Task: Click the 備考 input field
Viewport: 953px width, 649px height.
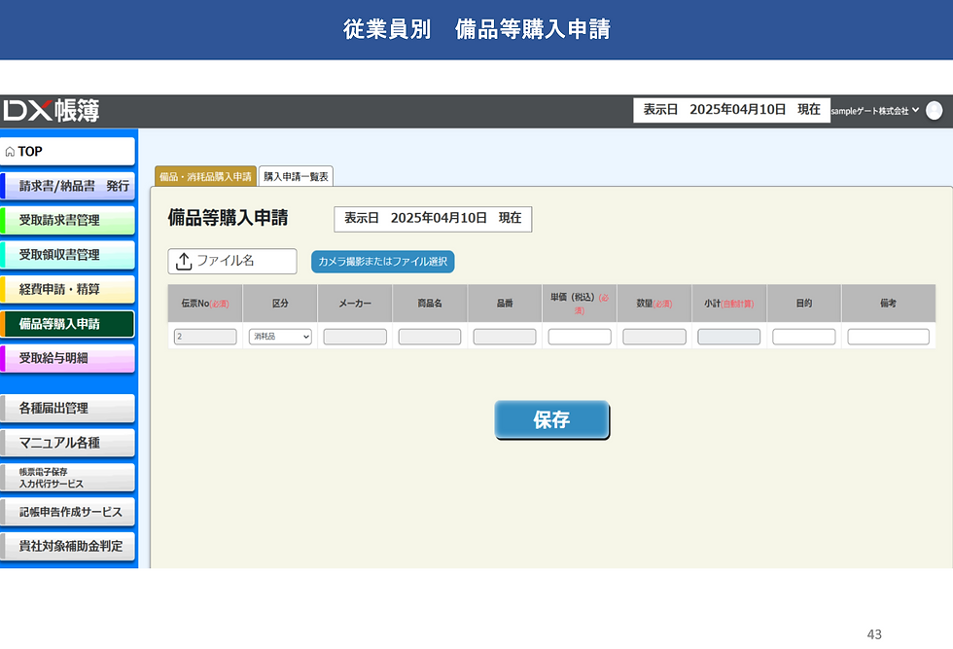Action: (x=889, y=337)
